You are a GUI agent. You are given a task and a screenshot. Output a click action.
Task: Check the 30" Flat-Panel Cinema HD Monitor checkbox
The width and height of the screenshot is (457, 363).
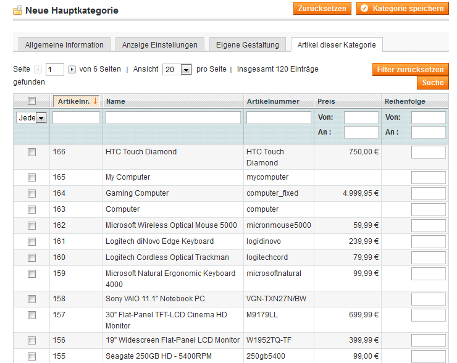[x=31, y=315]
